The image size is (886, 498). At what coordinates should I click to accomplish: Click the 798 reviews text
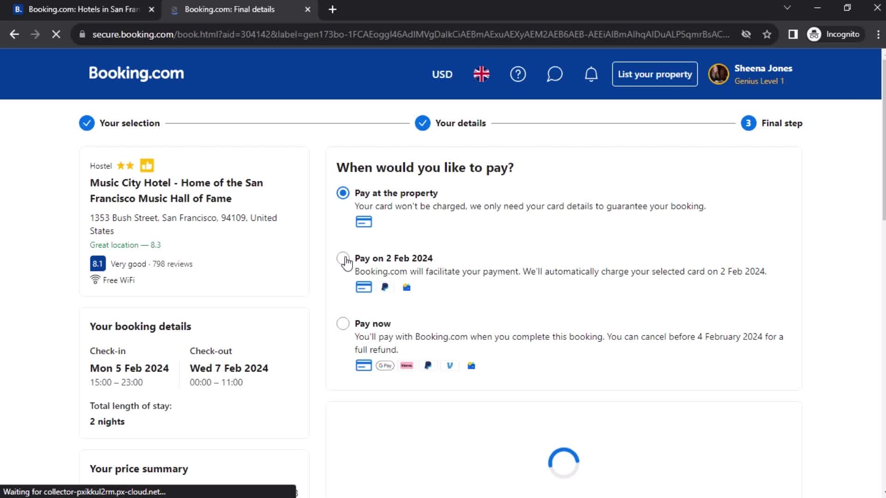point(173,264)
